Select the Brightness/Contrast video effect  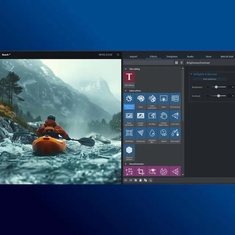click(x=129, y=101)
